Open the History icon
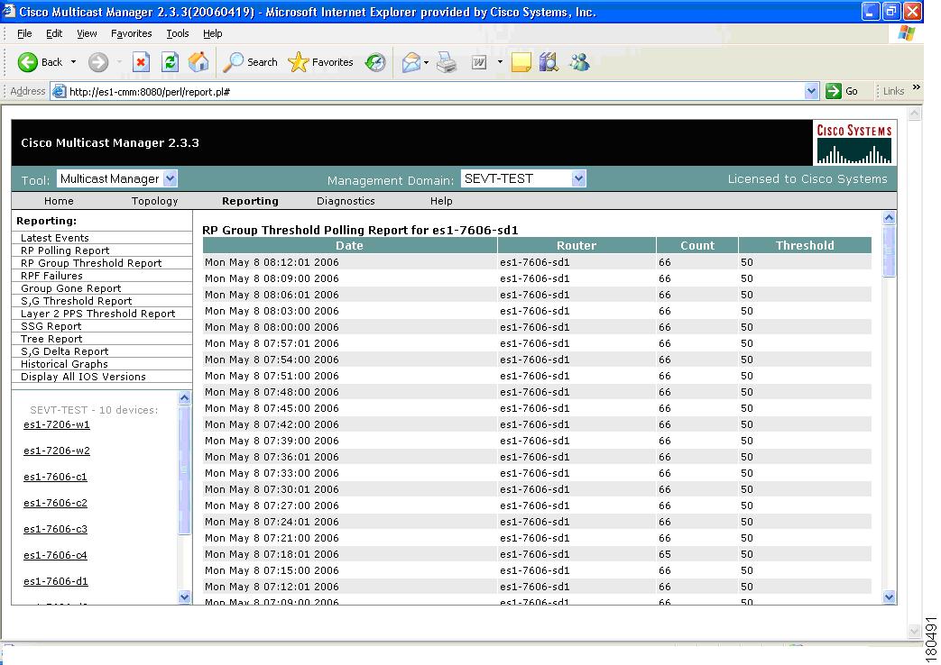941x665 pixels. click(375, 62)
